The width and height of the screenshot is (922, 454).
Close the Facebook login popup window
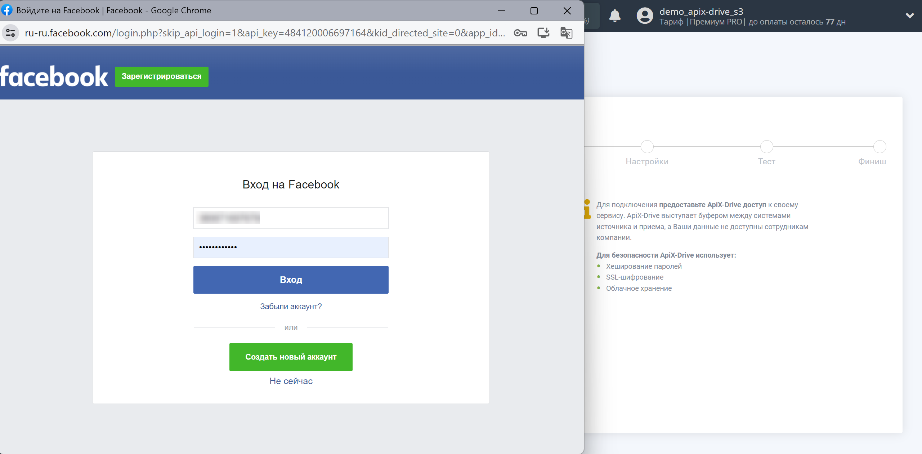tap(567, 11)
